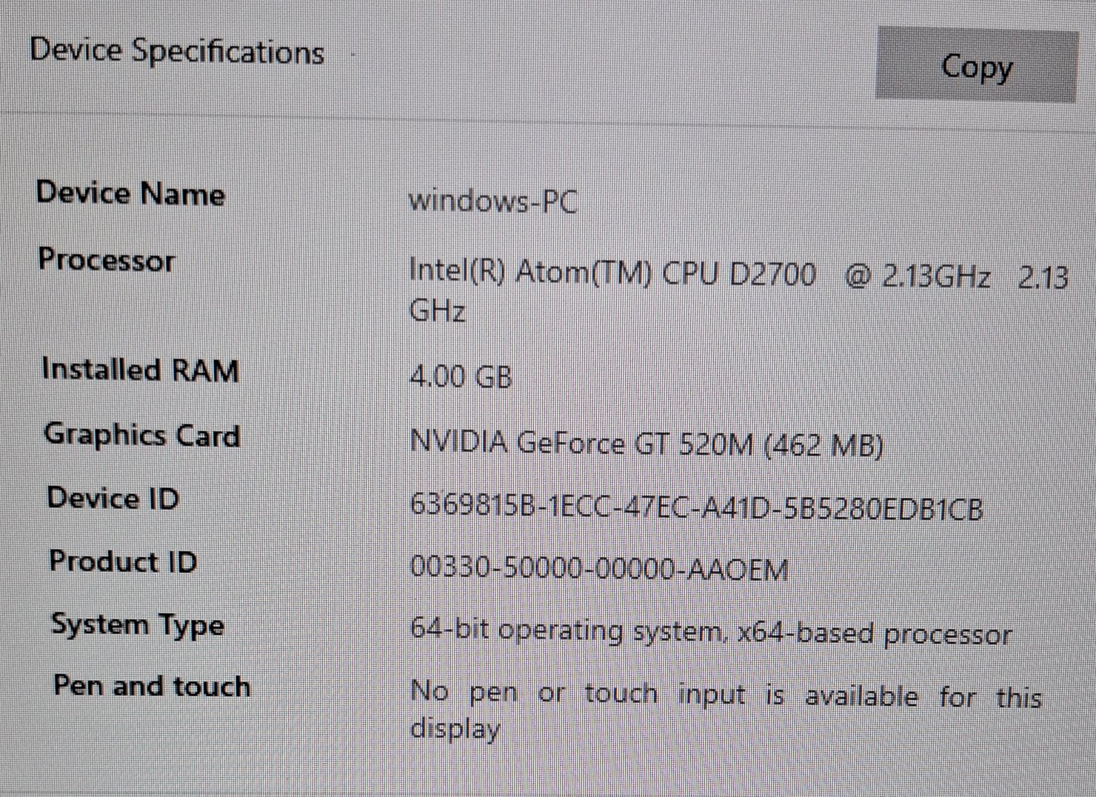The width and height of the screenshot is (1096, 797).
Task: Click the Device ID label
Action: (113, 498)
